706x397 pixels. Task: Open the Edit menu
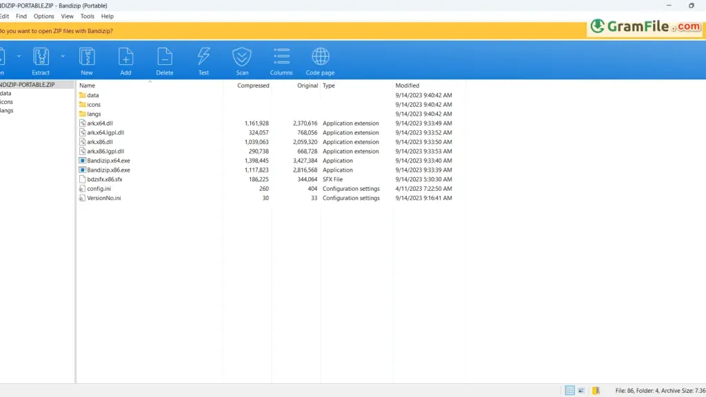tap(4, 17)
